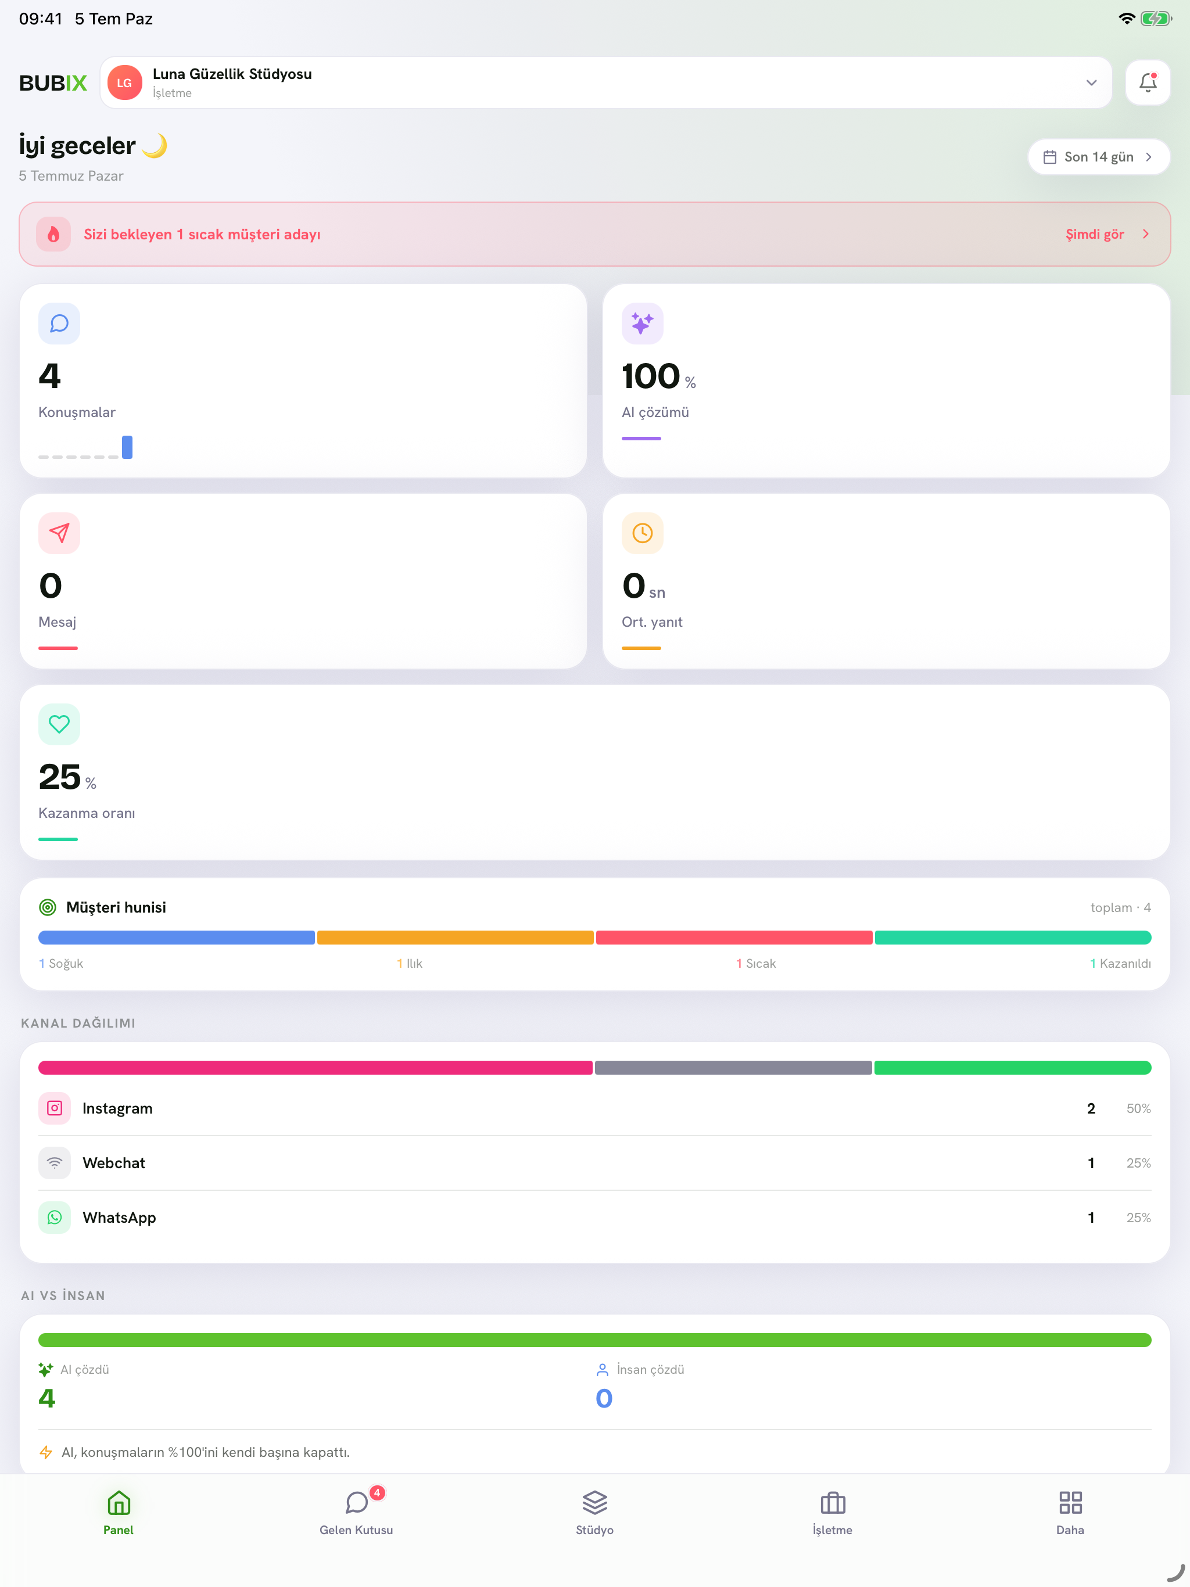Click the flame icon in hot lead banner

tap(54, 234)
